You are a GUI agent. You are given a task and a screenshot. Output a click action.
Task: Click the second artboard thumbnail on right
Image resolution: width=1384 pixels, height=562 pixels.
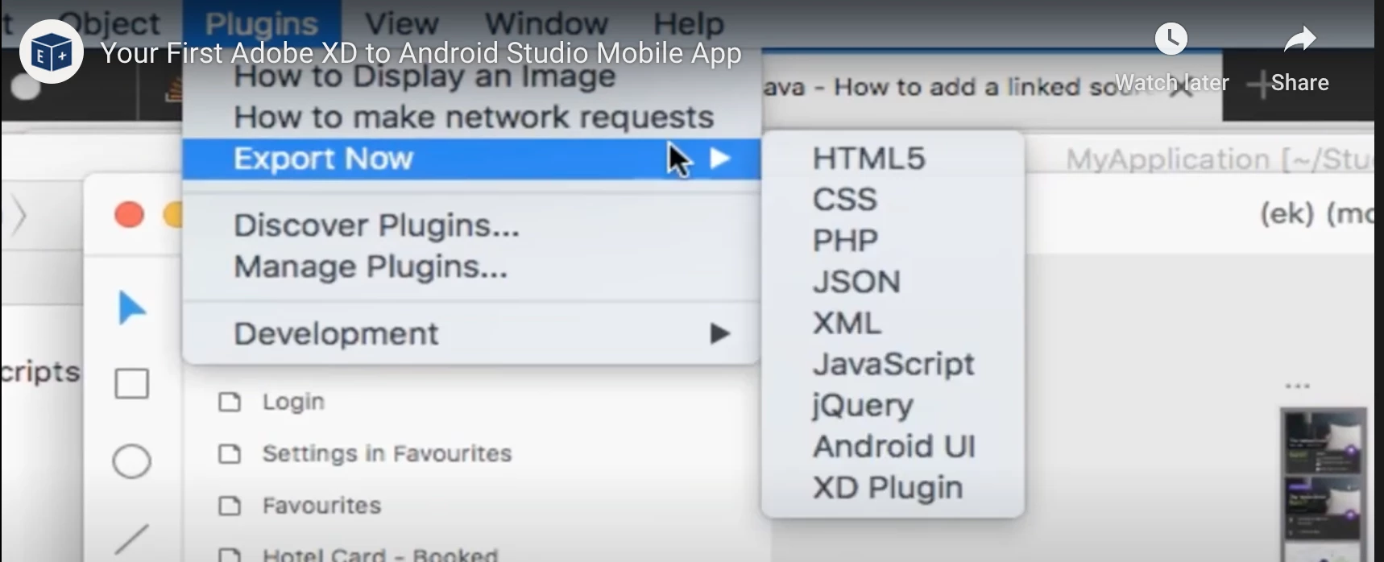click(x=1323, y=509)
